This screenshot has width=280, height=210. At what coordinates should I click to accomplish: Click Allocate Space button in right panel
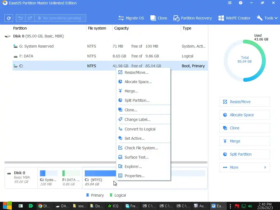244,115
